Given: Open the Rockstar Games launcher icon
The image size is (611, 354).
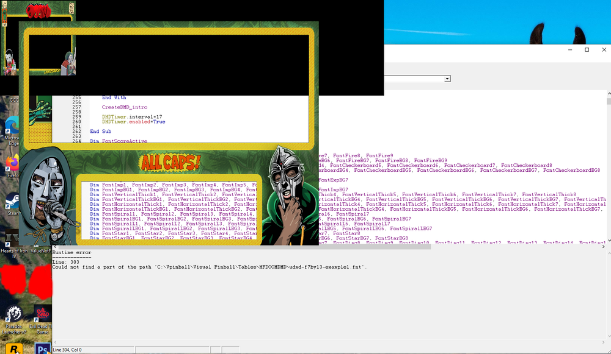Looking at the screenshot, I should (x=13, y=349).
